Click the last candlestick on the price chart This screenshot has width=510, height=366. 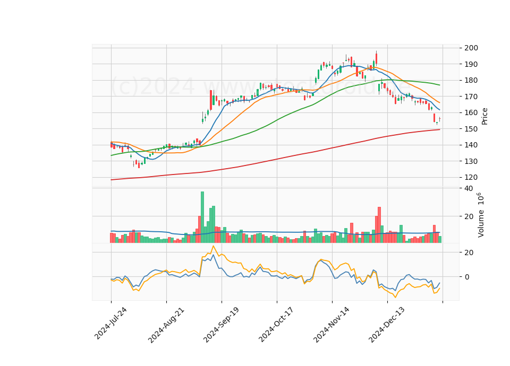440,119
